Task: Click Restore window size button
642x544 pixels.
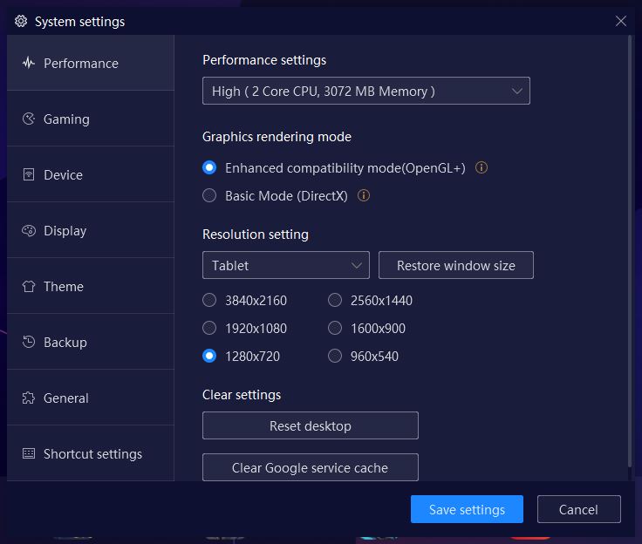Action: 455,265
